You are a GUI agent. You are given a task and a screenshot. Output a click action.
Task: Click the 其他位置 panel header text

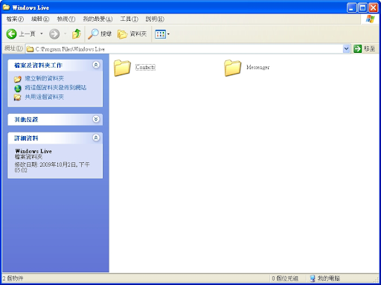(26, 120)
